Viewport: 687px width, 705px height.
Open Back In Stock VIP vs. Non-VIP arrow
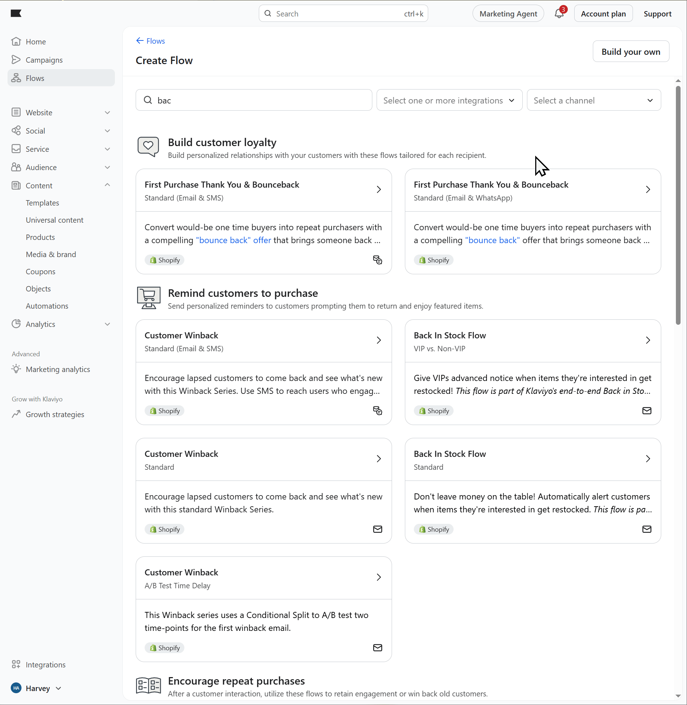click(648, 340)
